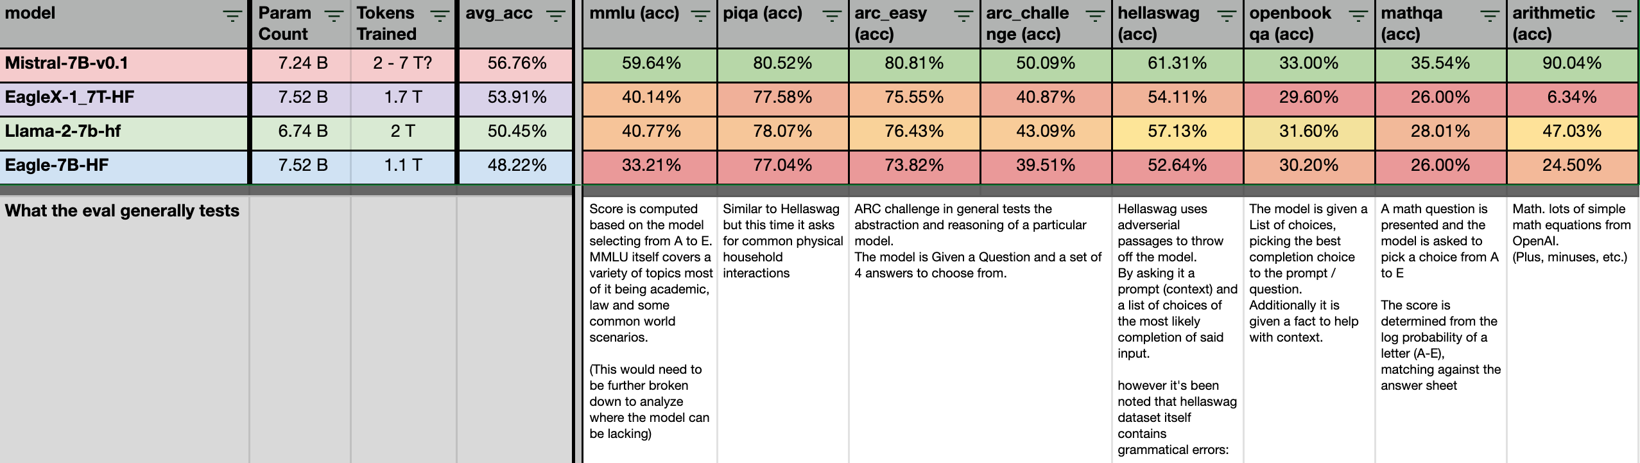The height and width of the screenshot is (463, 1640).
Task: Select the 6.34% arithmetic cell for EagleX-1_7T-HF
Action: click(1571, 98)
